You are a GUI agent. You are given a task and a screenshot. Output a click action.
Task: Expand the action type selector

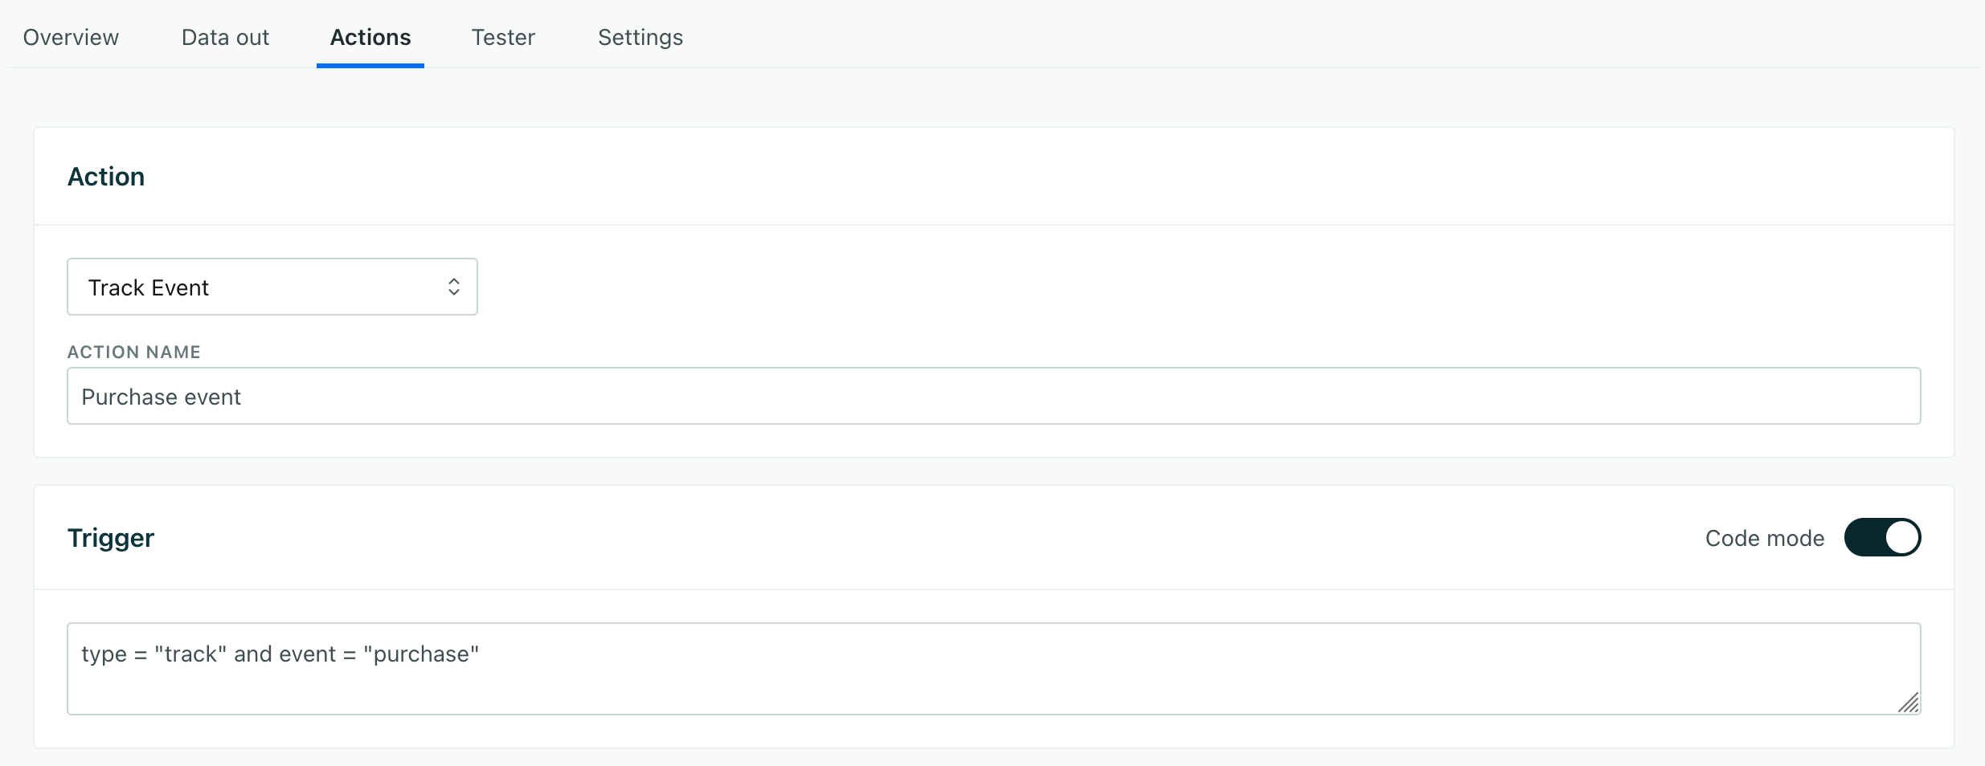272,287
